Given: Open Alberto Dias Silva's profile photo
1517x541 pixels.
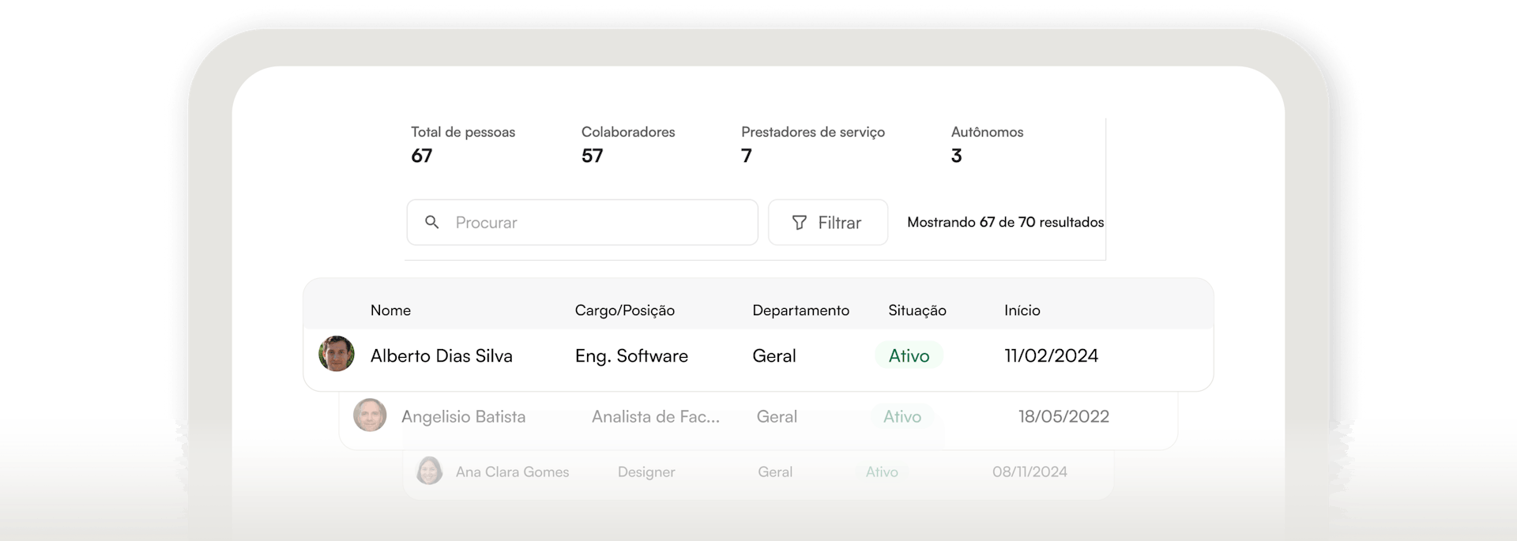Looking at the screenshot, I should pos(337,354).
